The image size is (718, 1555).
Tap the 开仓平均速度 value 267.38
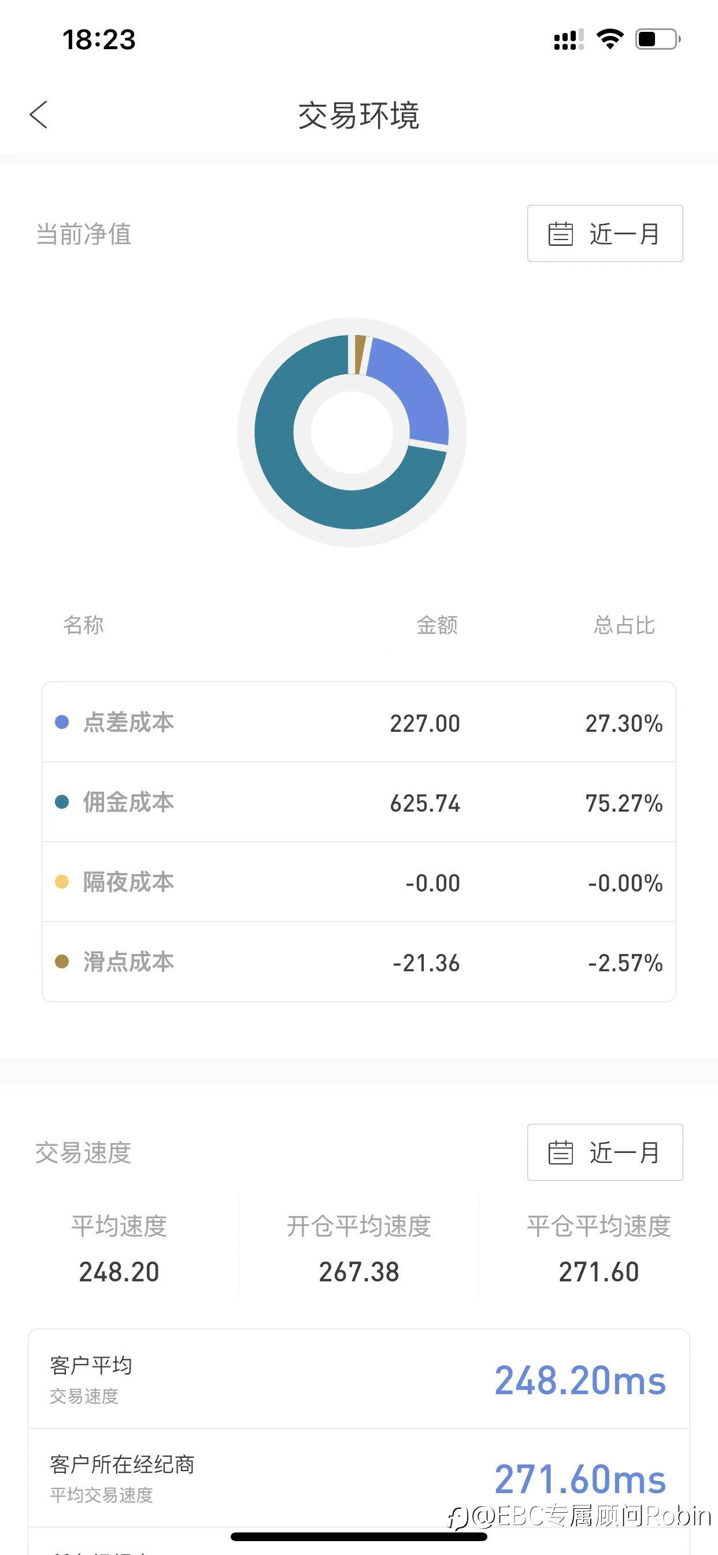359,1272
